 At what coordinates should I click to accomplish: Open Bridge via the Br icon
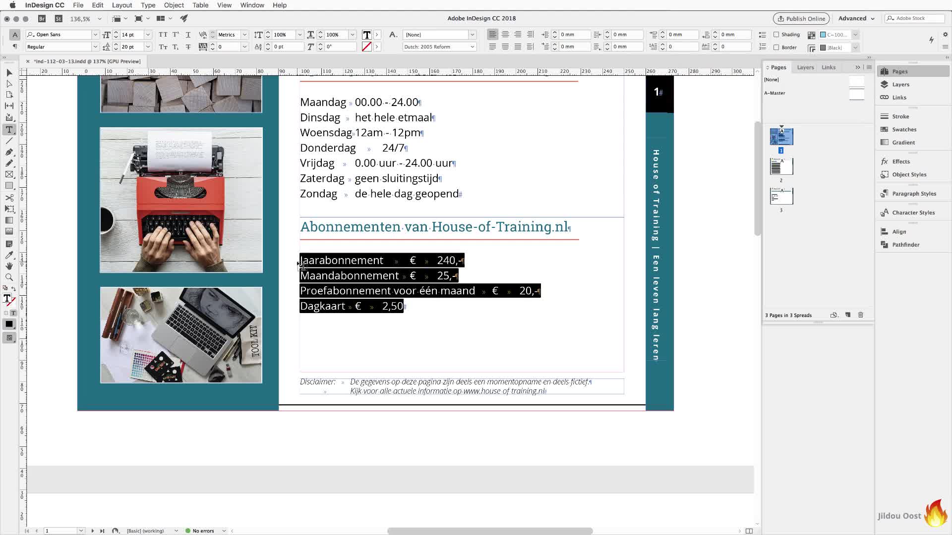pos(42,18)
